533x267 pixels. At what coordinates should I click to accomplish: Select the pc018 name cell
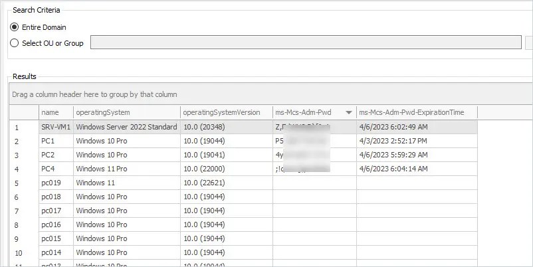pyautogui.click(x=56, y=197)
